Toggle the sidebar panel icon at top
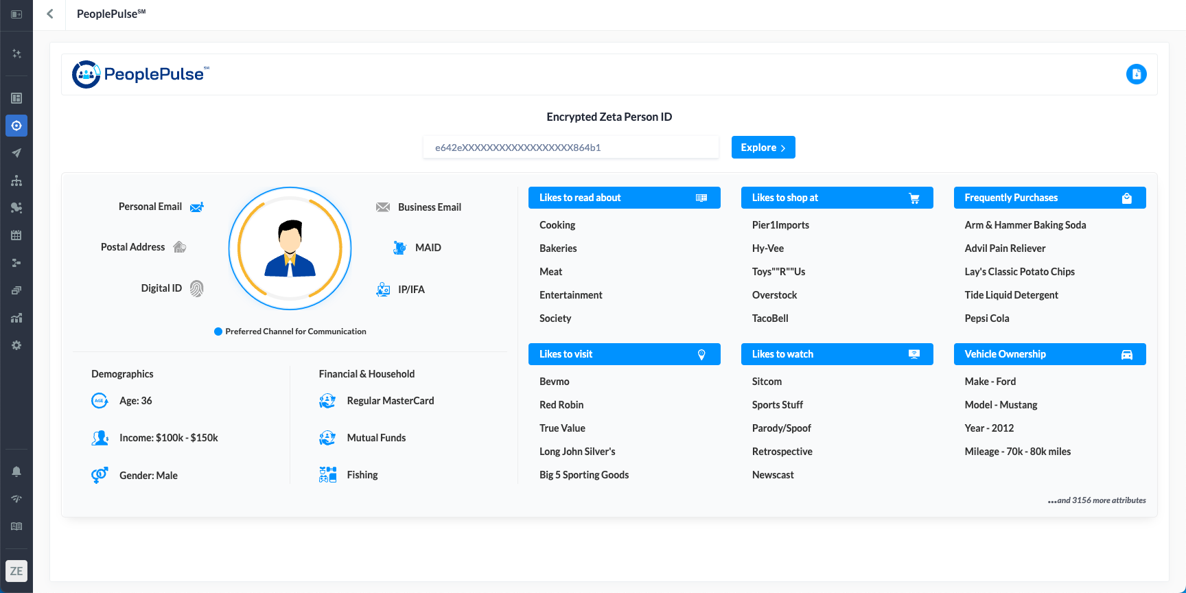1186x593 pixels. point(16,14)
